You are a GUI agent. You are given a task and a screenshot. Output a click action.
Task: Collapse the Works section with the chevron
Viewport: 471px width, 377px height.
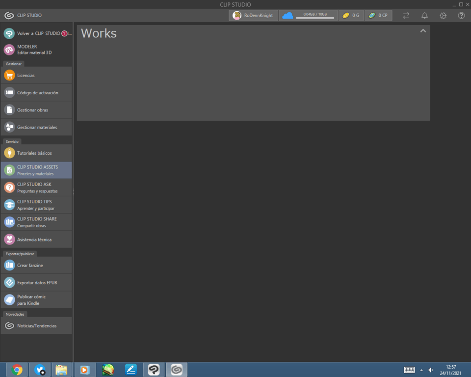pos(423,30)
